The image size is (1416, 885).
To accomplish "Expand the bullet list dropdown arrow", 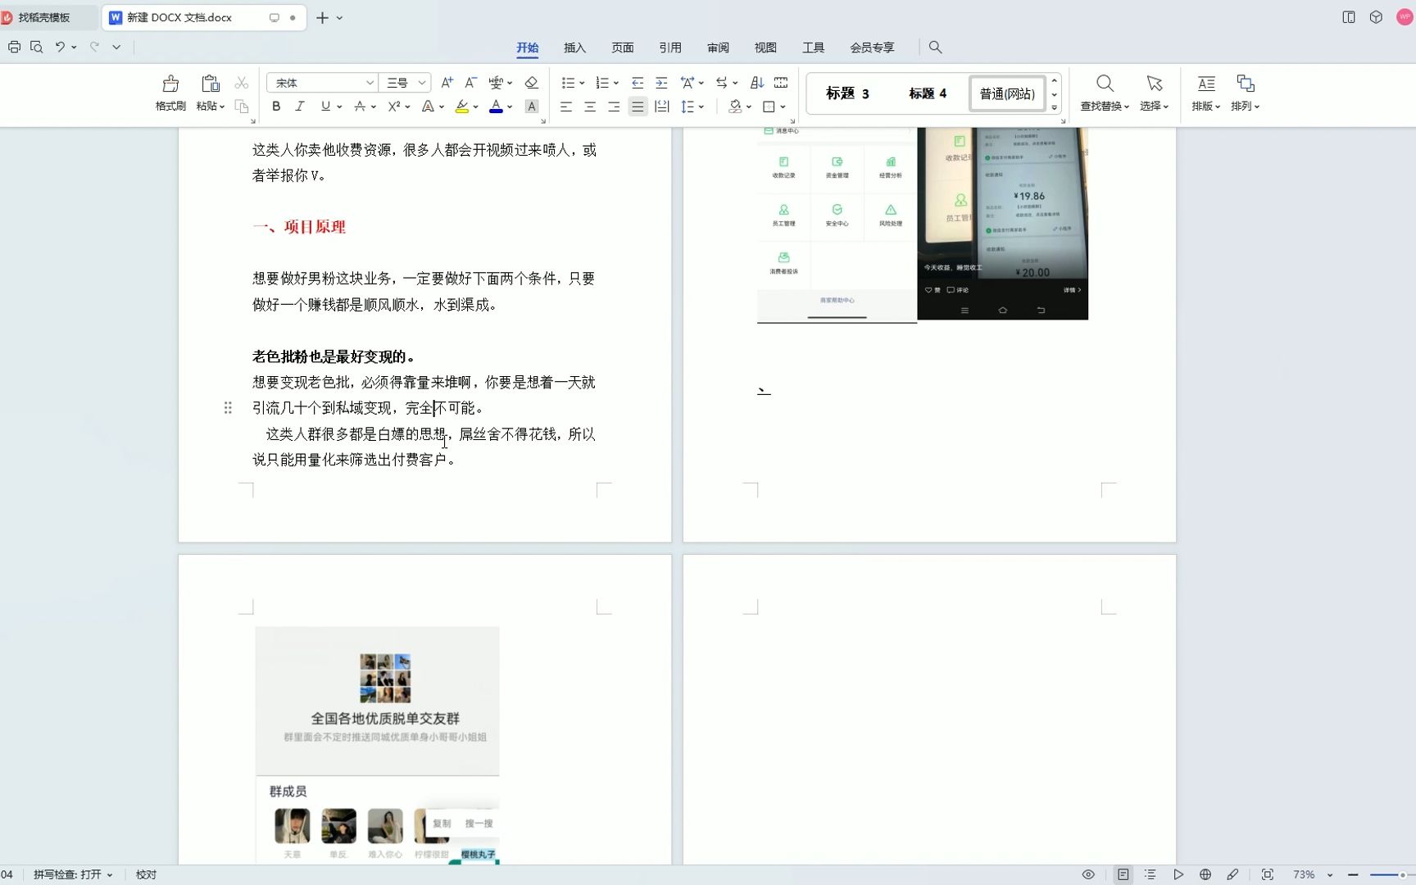I will [582, 83].
